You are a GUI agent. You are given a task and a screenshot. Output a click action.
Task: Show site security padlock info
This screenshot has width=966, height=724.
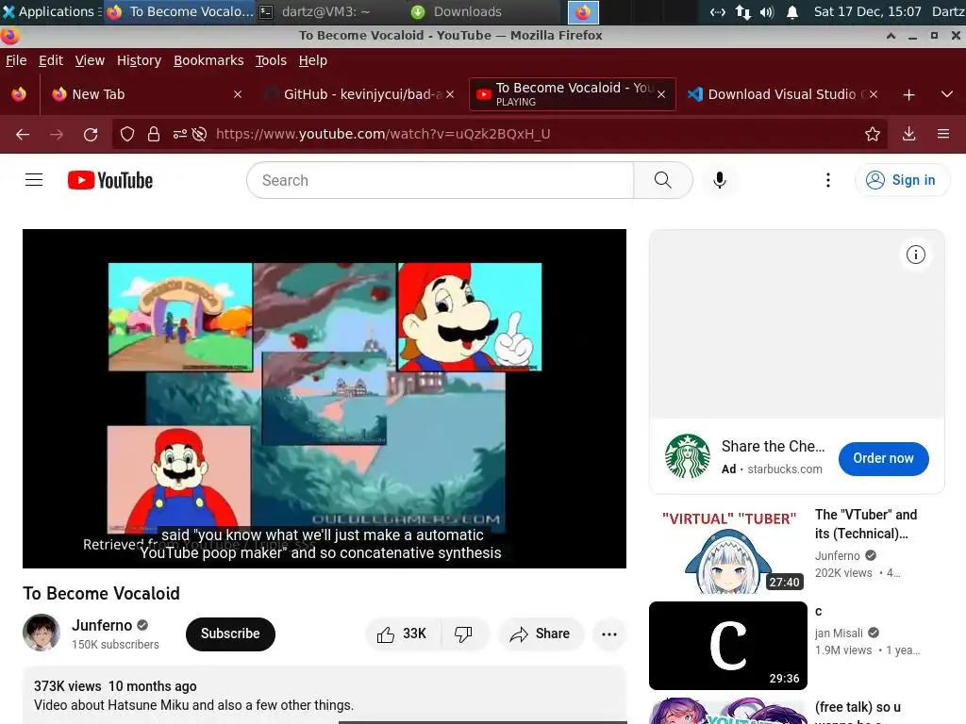click(x=154, y=134)
